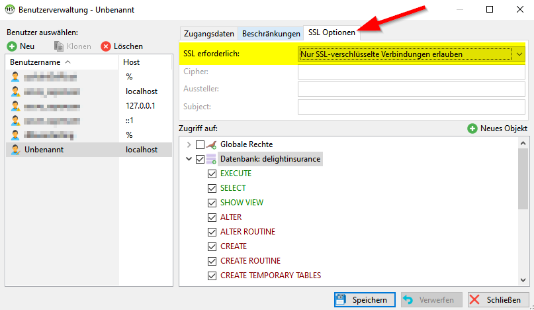Click the Speichern floppy disk icon
Viewport: 534px width, 310px height.
341,300
